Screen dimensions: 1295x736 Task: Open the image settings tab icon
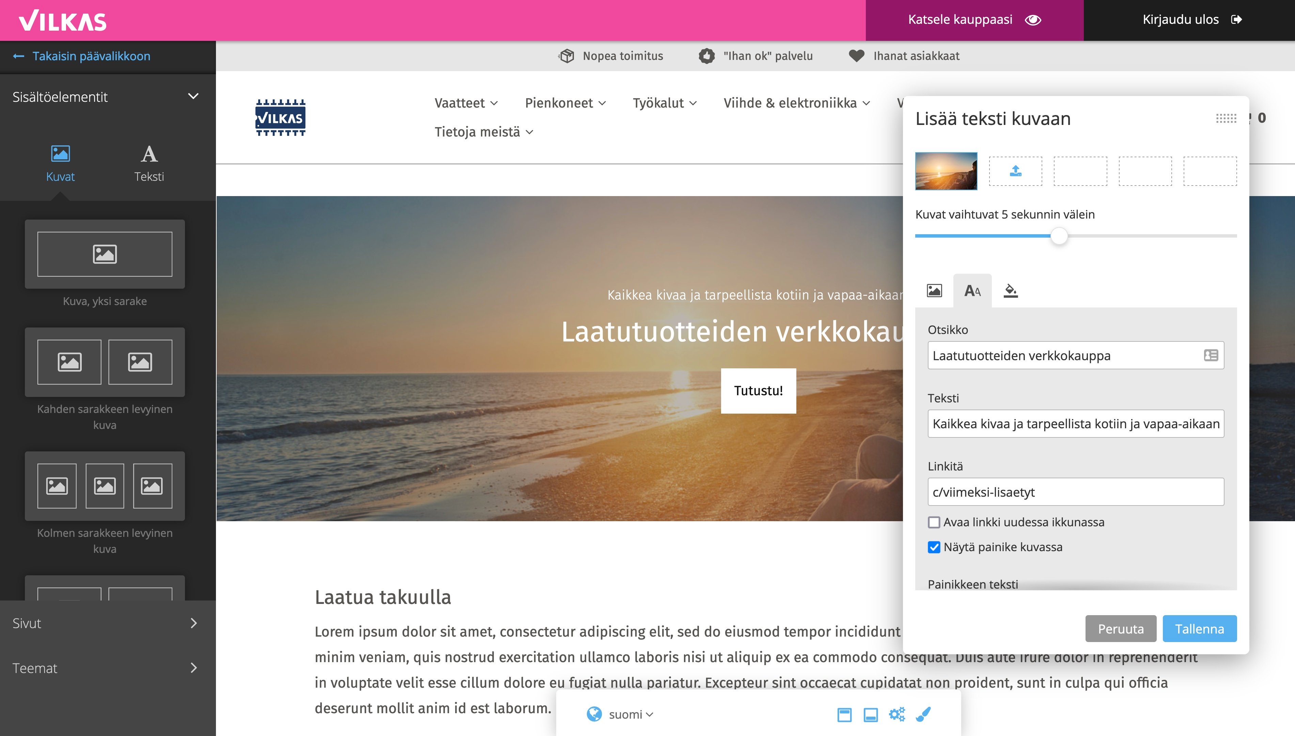pos(934,291)
